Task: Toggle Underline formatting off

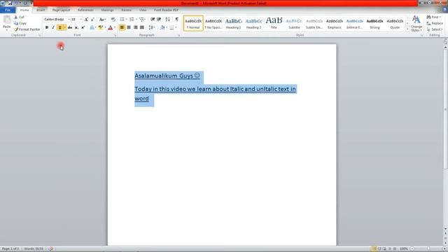Action: (59, 28)
